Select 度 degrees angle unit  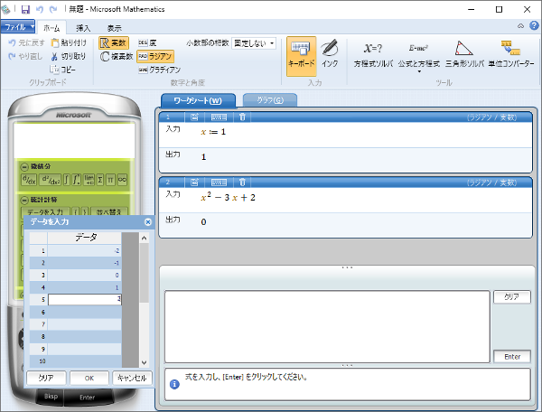pos(147,42)
